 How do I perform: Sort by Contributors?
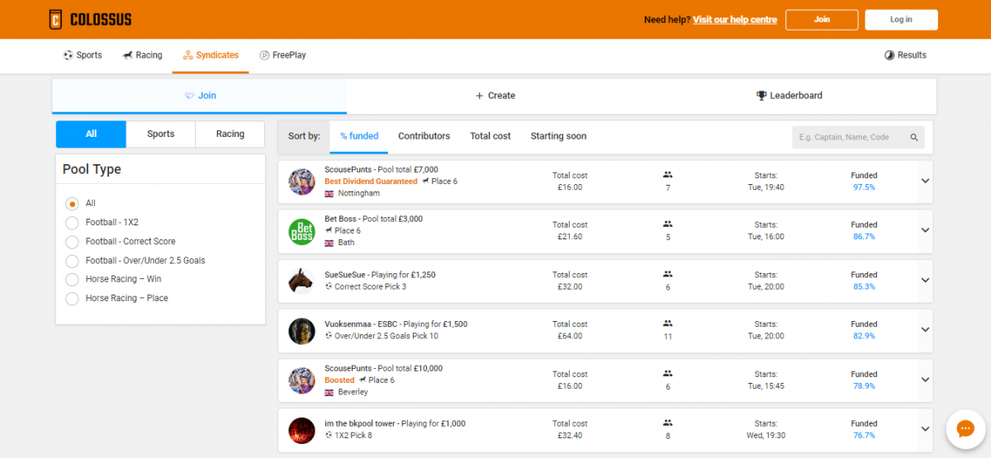[x=424, y=136]
